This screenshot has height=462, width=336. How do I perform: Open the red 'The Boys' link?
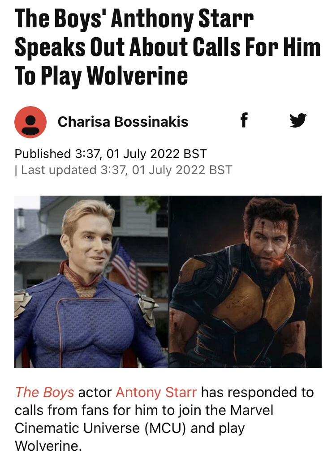[x=44, y=392]
